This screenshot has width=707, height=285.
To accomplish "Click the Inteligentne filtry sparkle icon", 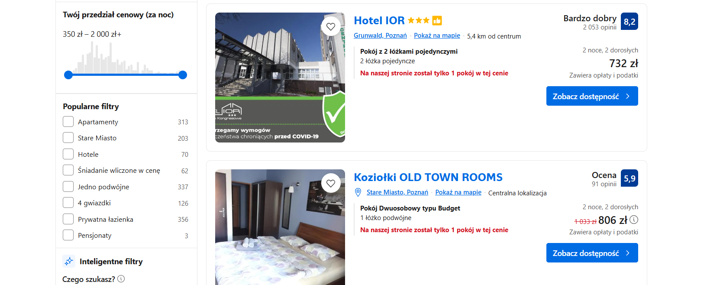I will (69, 261).
